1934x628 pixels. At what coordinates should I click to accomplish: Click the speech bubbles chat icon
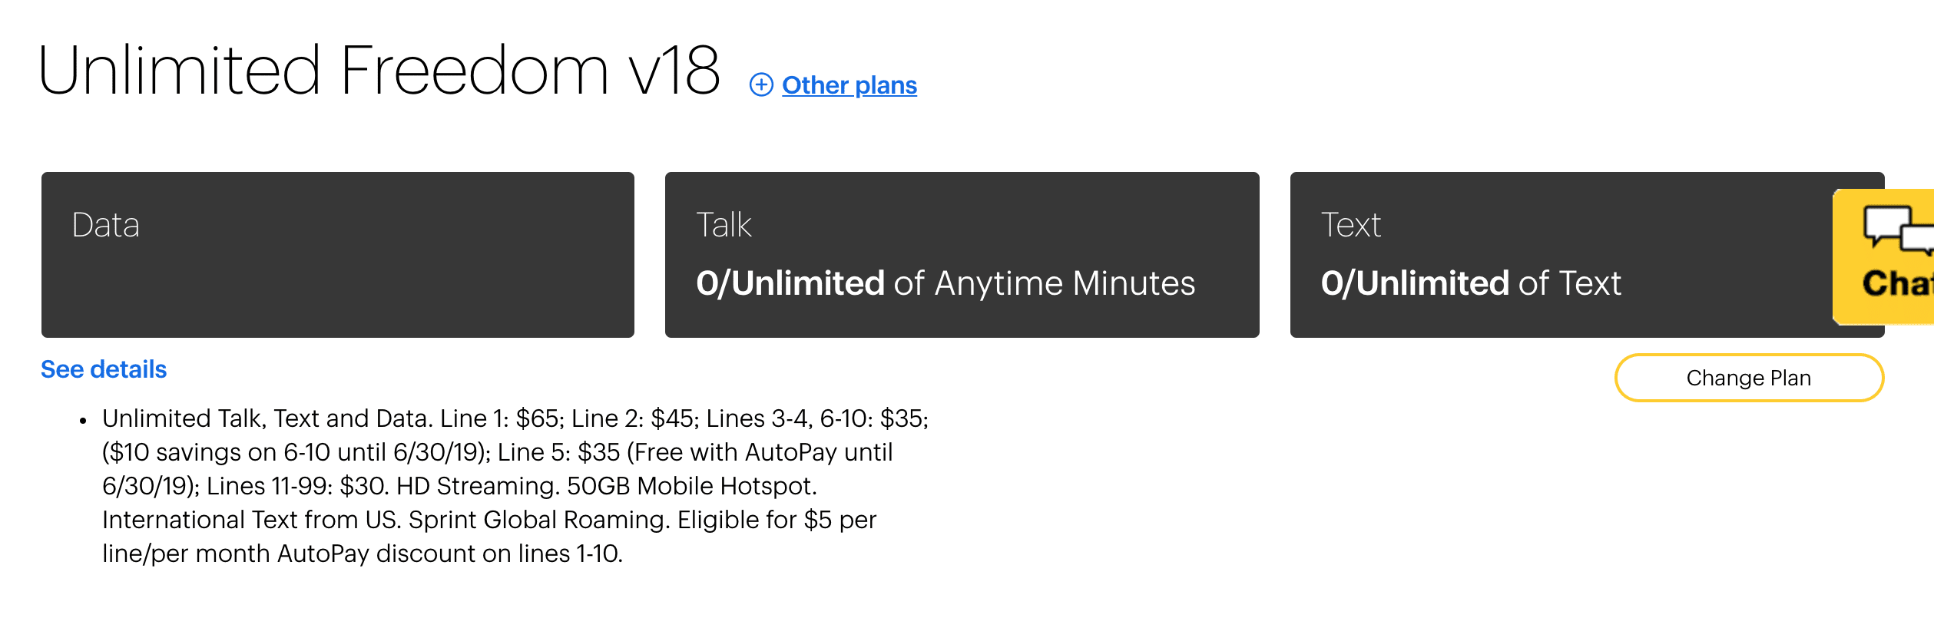[1899, 230]
